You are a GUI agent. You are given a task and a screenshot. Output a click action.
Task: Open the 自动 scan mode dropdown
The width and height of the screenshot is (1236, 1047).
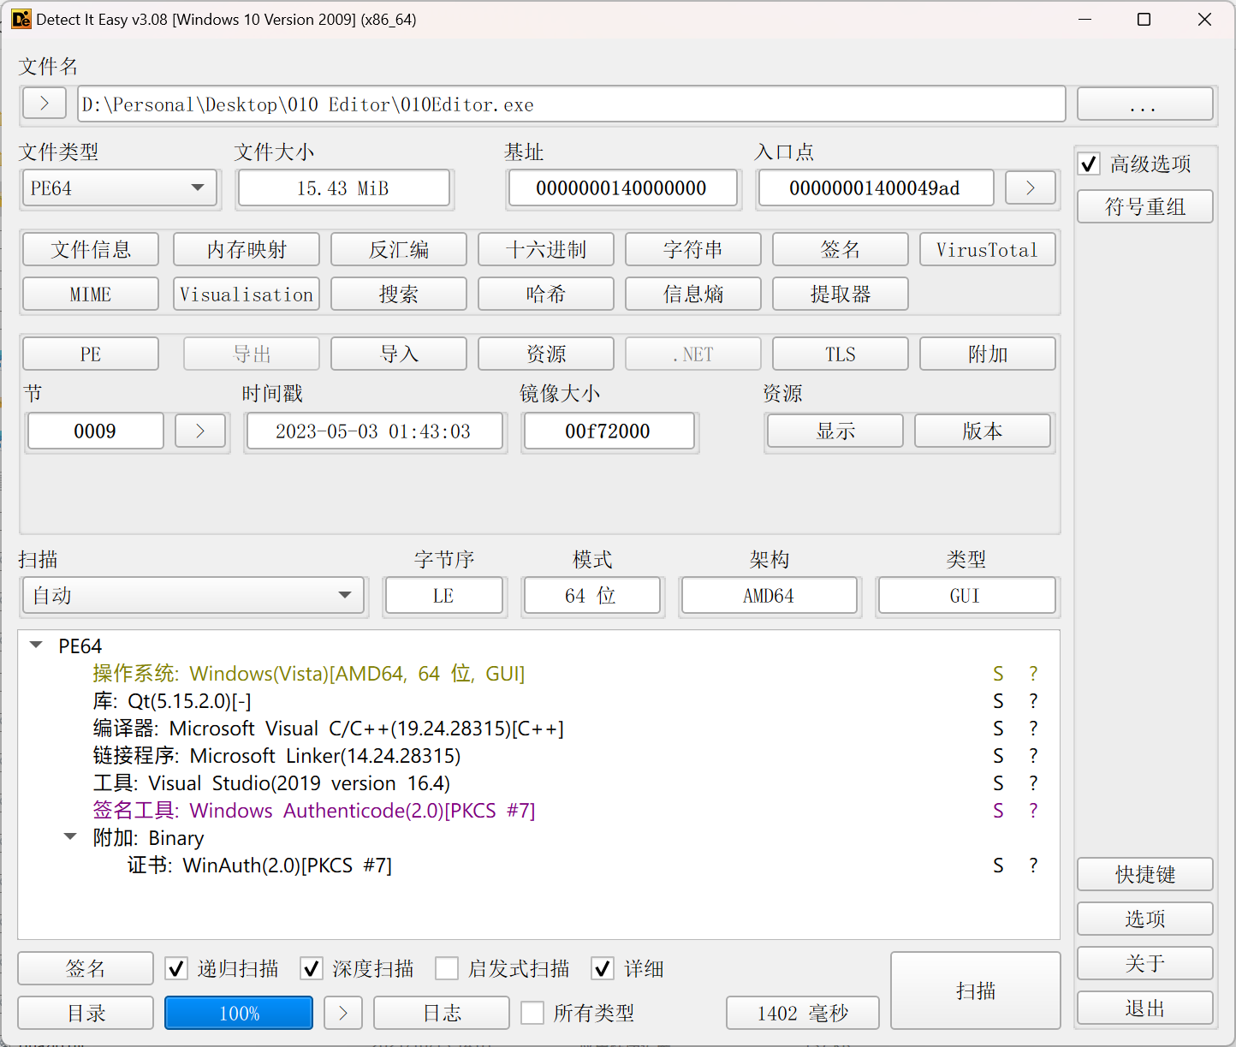click(x=193, y=595)
